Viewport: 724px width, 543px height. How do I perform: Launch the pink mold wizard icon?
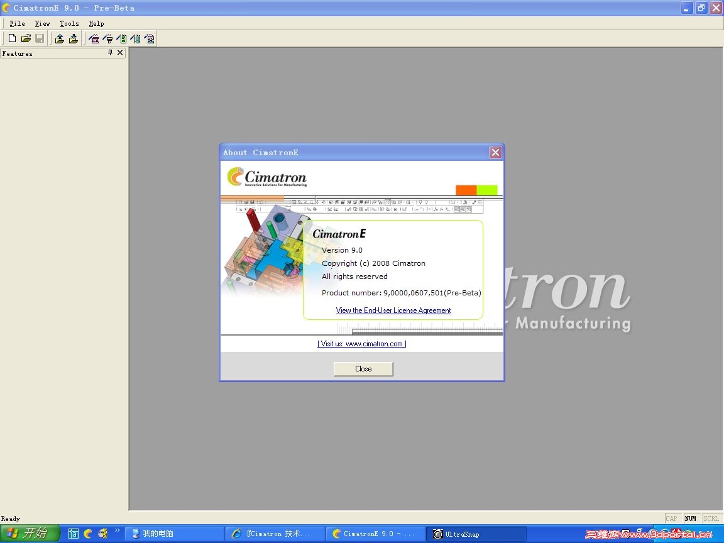click(94, 39)
